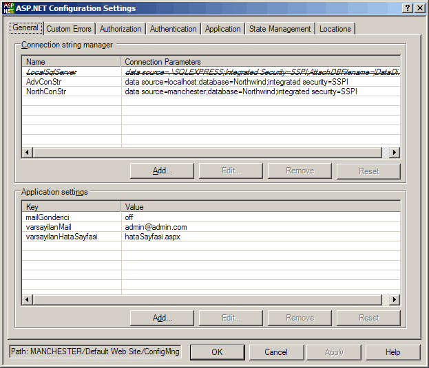Go to the Authentication tab
The height and width of the screenshot is (368, 429).
click(x=173, y=29)
